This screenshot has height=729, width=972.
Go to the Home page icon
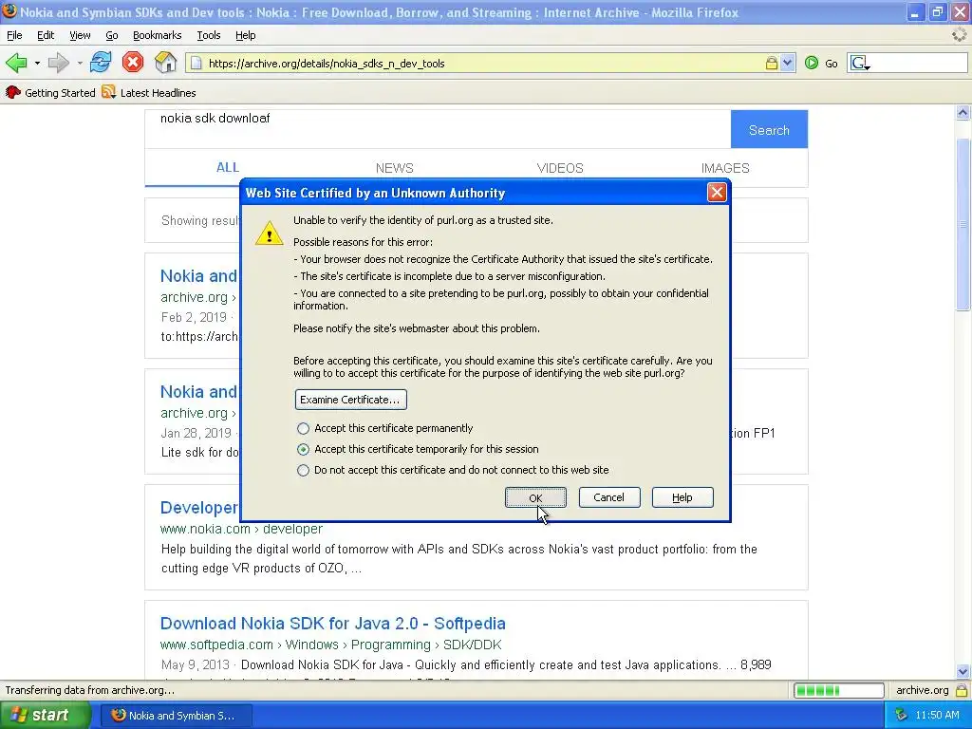click(165, 63)
